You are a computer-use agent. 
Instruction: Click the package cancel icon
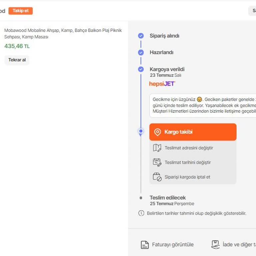157,177
